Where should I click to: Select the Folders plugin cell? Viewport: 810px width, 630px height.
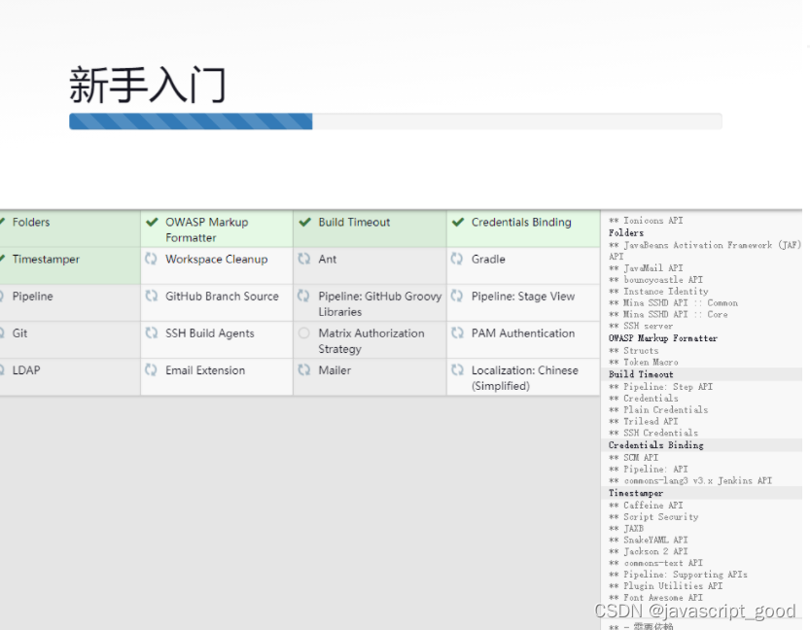[x=70, y=228]
